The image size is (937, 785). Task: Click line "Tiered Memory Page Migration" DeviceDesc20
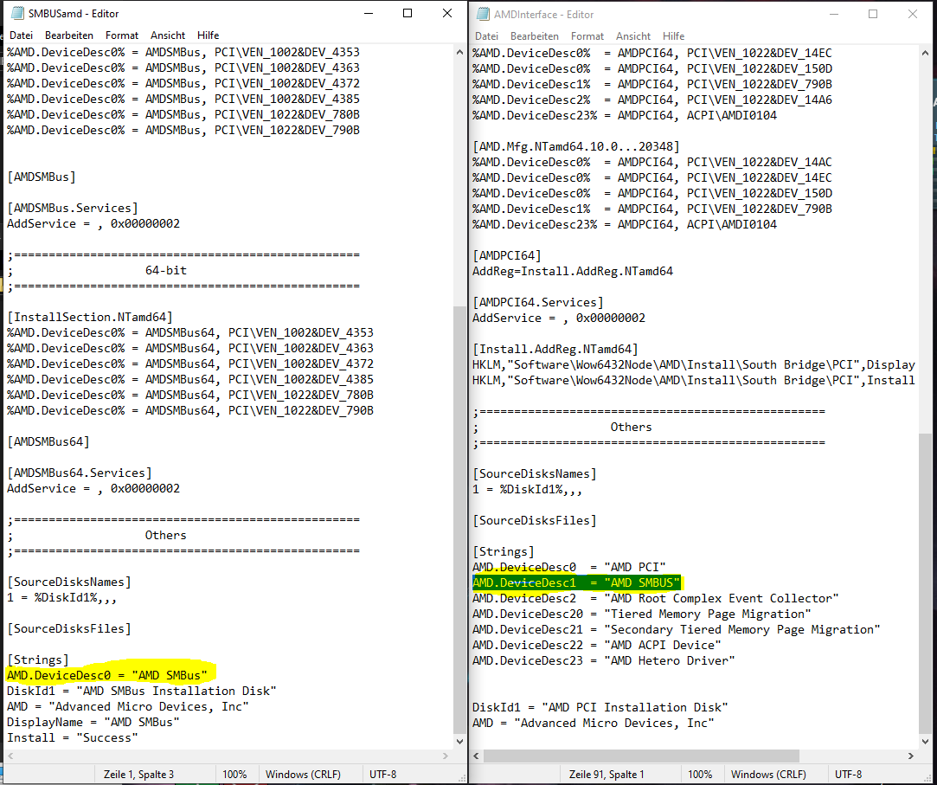coord(642,614)
